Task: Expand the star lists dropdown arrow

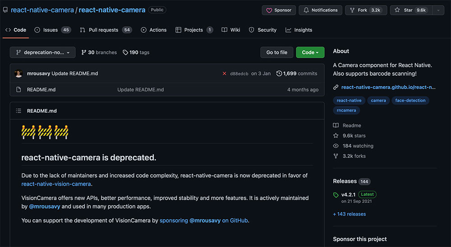Action: [x=438, y=10]
